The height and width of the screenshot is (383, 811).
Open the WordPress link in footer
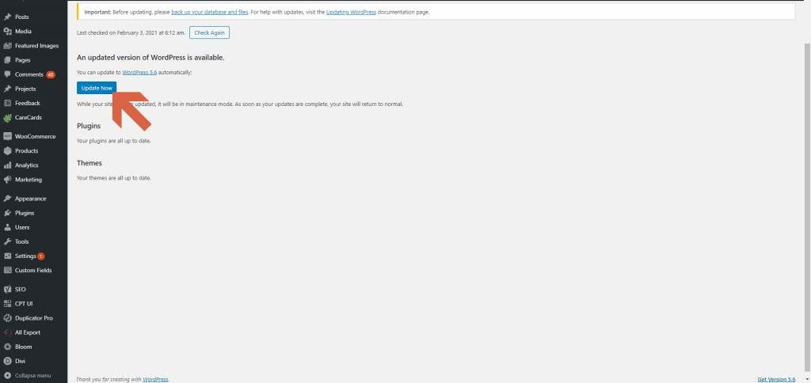(156, 379)
